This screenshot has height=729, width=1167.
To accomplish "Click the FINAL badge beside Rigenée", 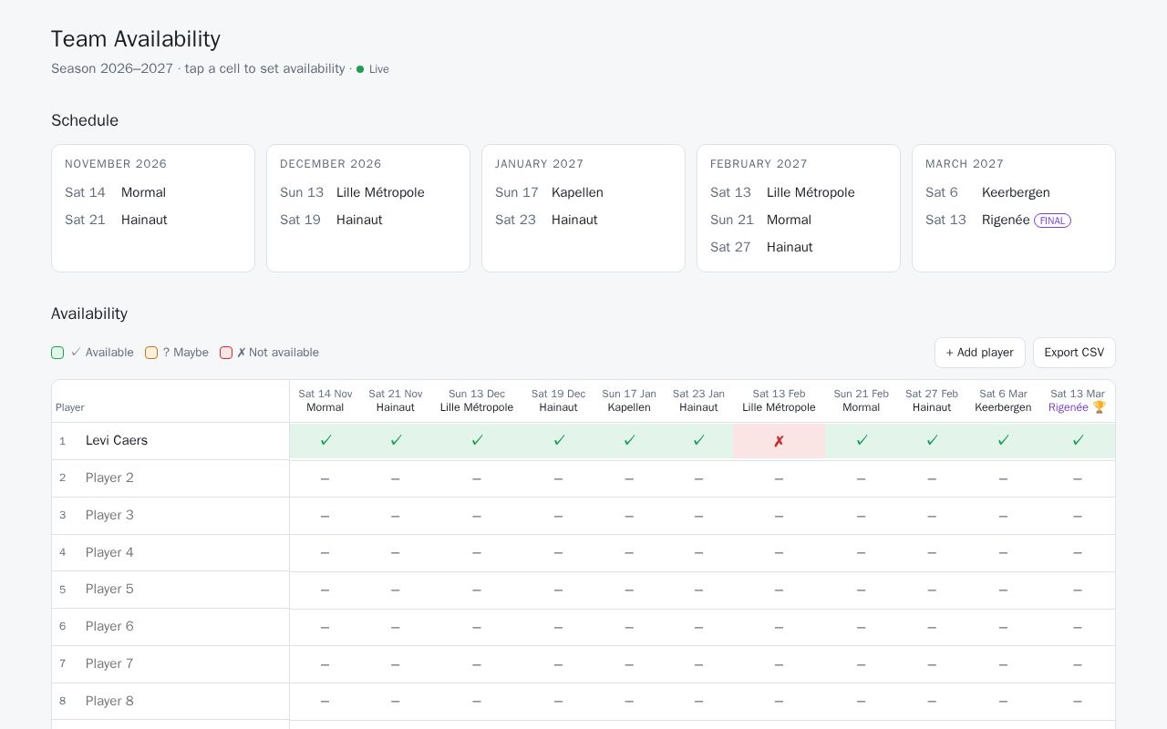I will pos(1052,221).
